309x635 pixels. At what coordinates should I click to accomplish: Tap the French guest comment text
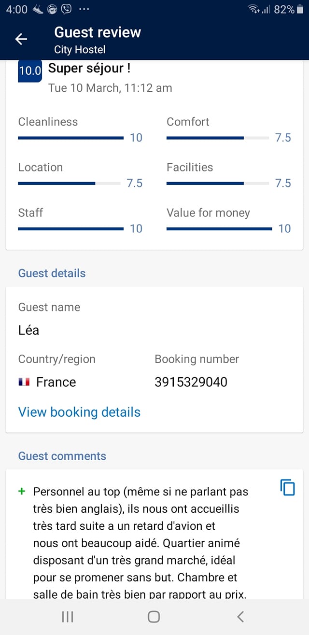pos(141,543)
